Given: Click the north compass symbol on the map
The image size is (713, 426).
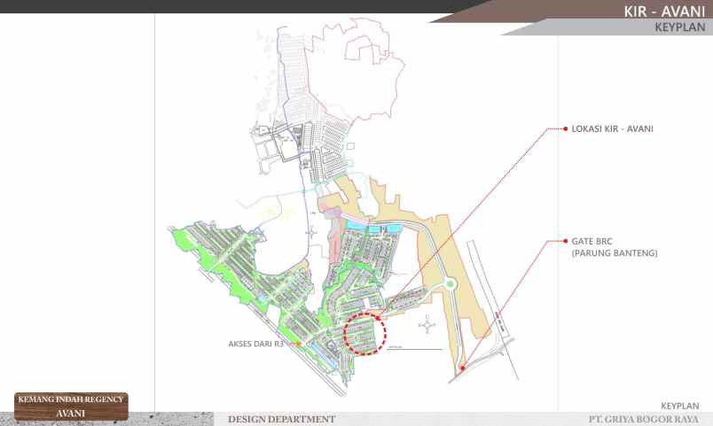Looking at the screenshot, I should (x=429, y=325).
